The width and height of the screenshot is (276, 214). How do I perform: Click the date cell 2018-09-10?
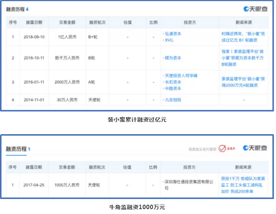tap(34, 37)
